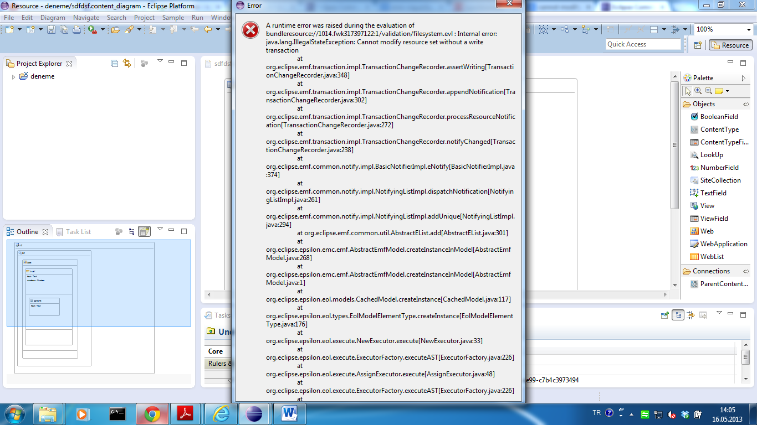Activate the Resource perspective button
The width and height of the screenshot is (757, 425).
pos(730,45)
